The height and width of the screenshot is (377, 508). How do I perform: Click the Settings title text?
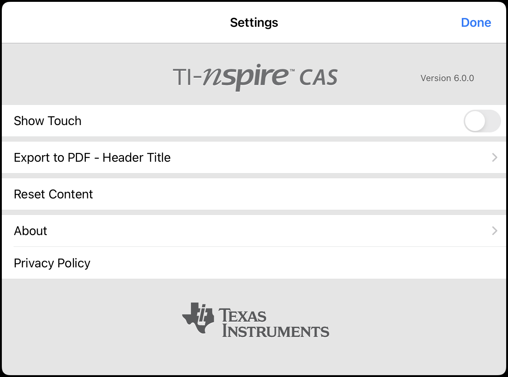pos(254,23)
